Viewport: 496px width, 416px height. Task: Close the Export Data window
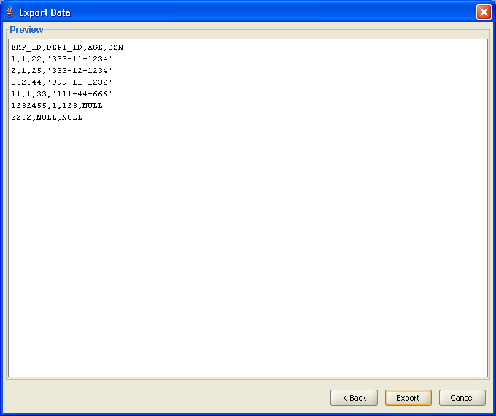click(x=484, y=12)
